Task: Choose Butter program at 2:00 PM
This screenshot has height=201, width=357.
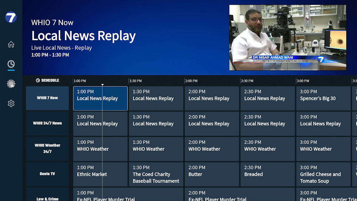Action: 212,174
